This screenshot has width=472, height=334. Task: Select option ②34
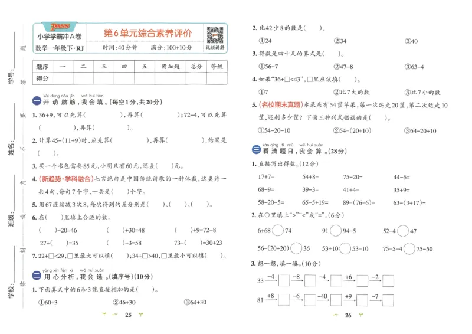point(340,41)
